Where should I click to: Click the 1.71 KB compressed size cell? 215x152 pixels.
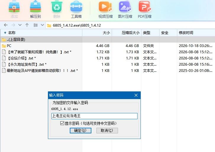(x=132, y=58)
